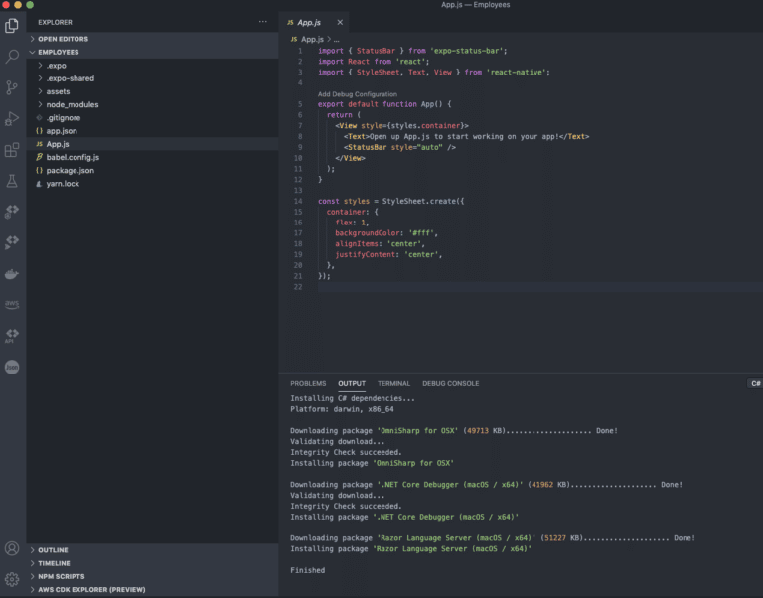The width and height of the screenshot is (763, 598).
Task: Click the .gitignore file icon
Action: (39, 118)
